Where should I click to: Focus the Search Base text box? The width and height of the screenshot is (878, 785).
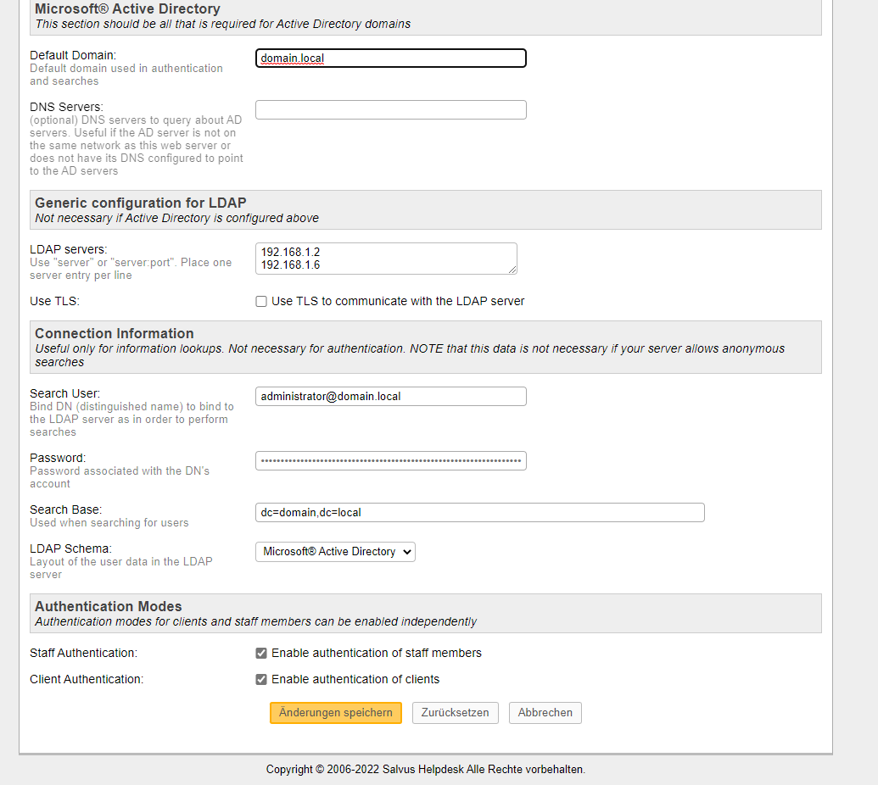(x=479, y=513)
